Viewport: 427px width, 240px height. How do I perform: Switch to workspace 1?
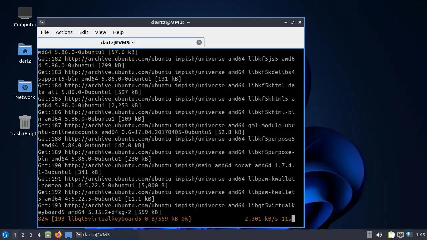point(15,235)
